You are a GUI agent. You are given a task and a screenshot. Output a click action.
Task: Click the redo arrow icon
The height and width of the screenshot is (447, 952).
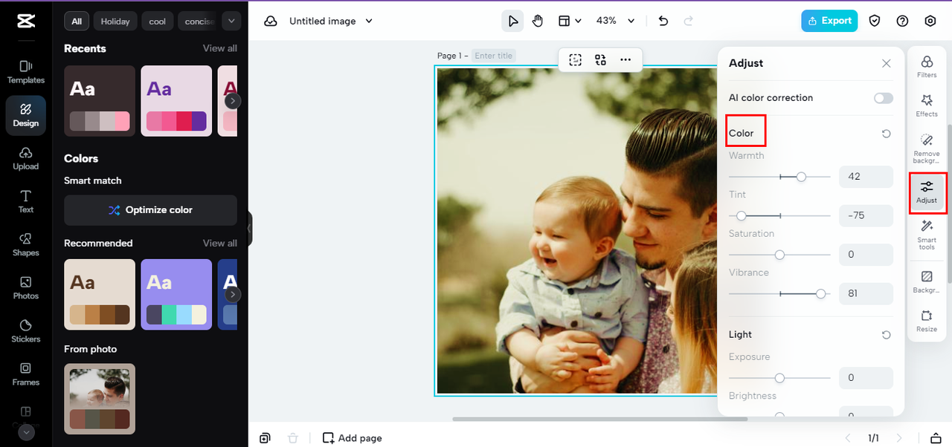[689, 21]
